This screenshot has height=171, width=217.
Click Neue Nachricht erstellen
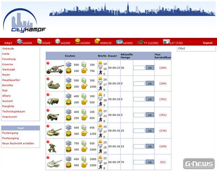click(x=18, y=144)
